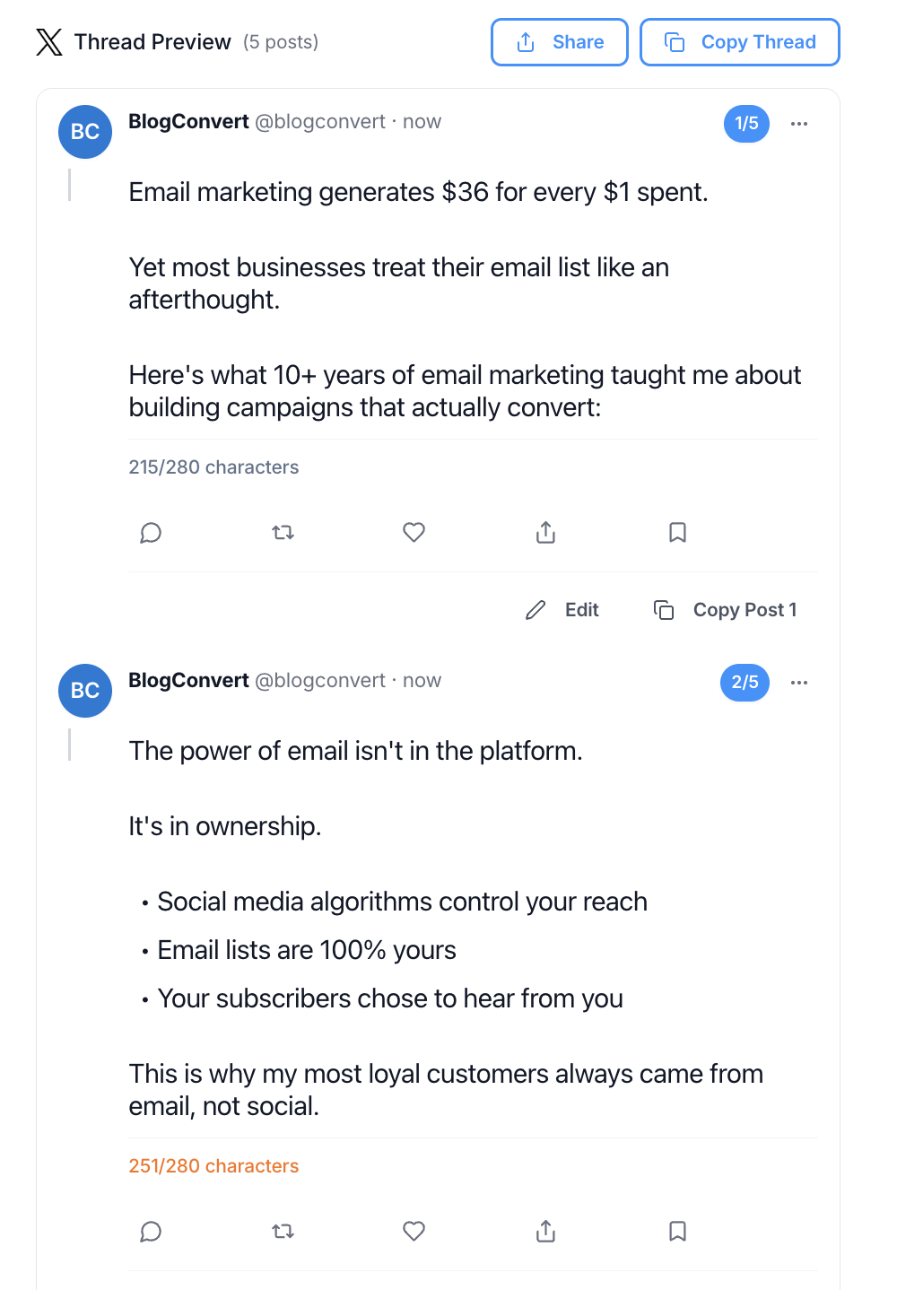Like the first post with heart icon
Screen dimensions: 897x1290
coord(414,533)
